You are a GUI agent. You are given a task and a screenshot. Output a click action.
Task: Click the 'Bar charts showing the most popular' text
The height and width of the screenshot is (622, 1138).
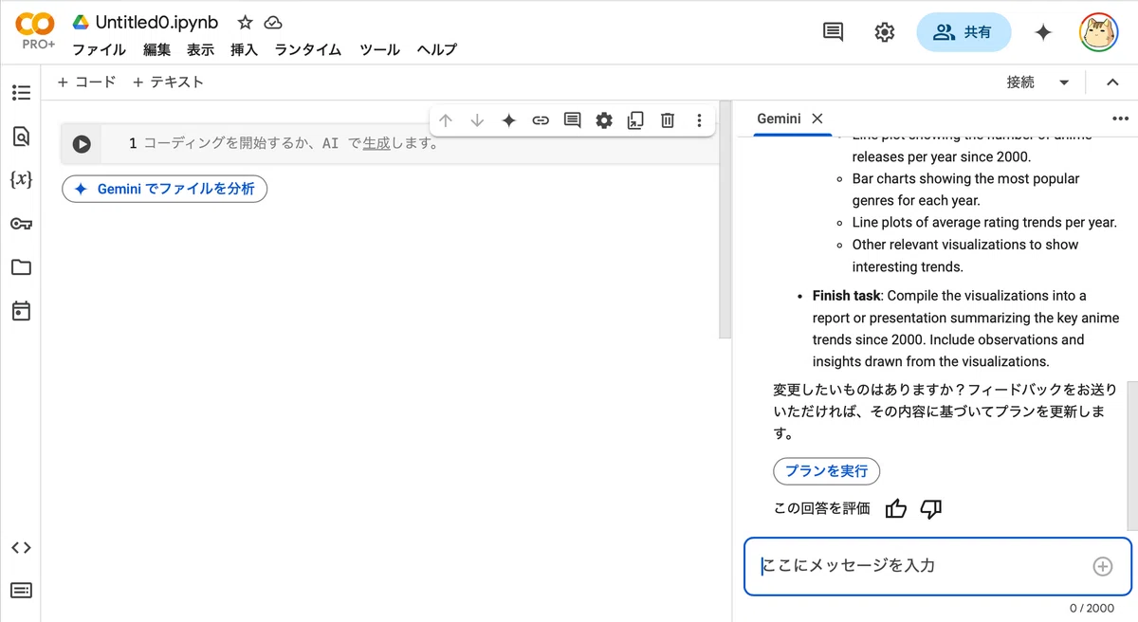[x=965, y=178]
